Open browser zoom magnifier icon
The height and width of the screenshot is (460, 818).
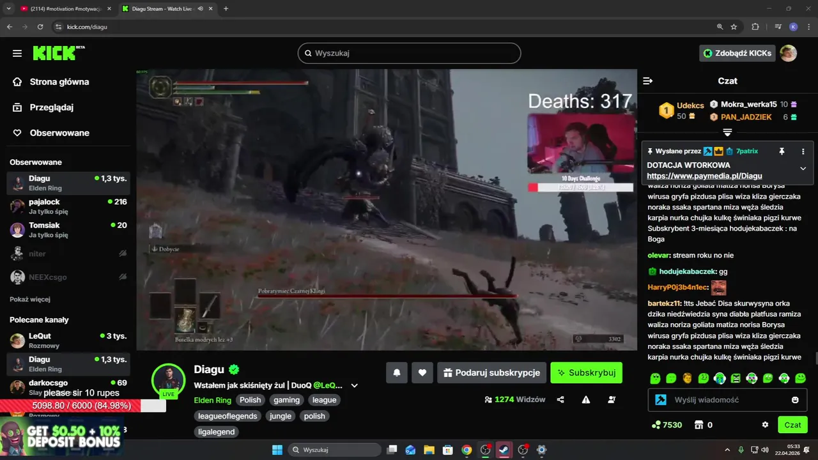[x=720, y=27]
